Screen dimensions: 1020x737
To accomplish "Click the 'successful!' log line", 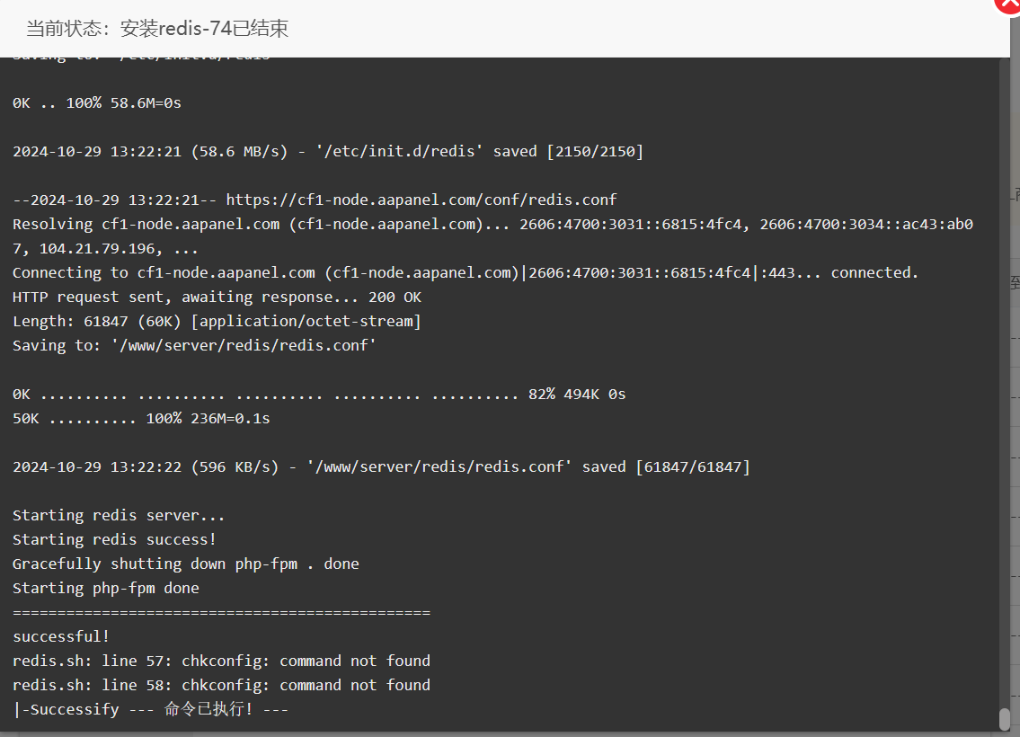I will [60, 636].
